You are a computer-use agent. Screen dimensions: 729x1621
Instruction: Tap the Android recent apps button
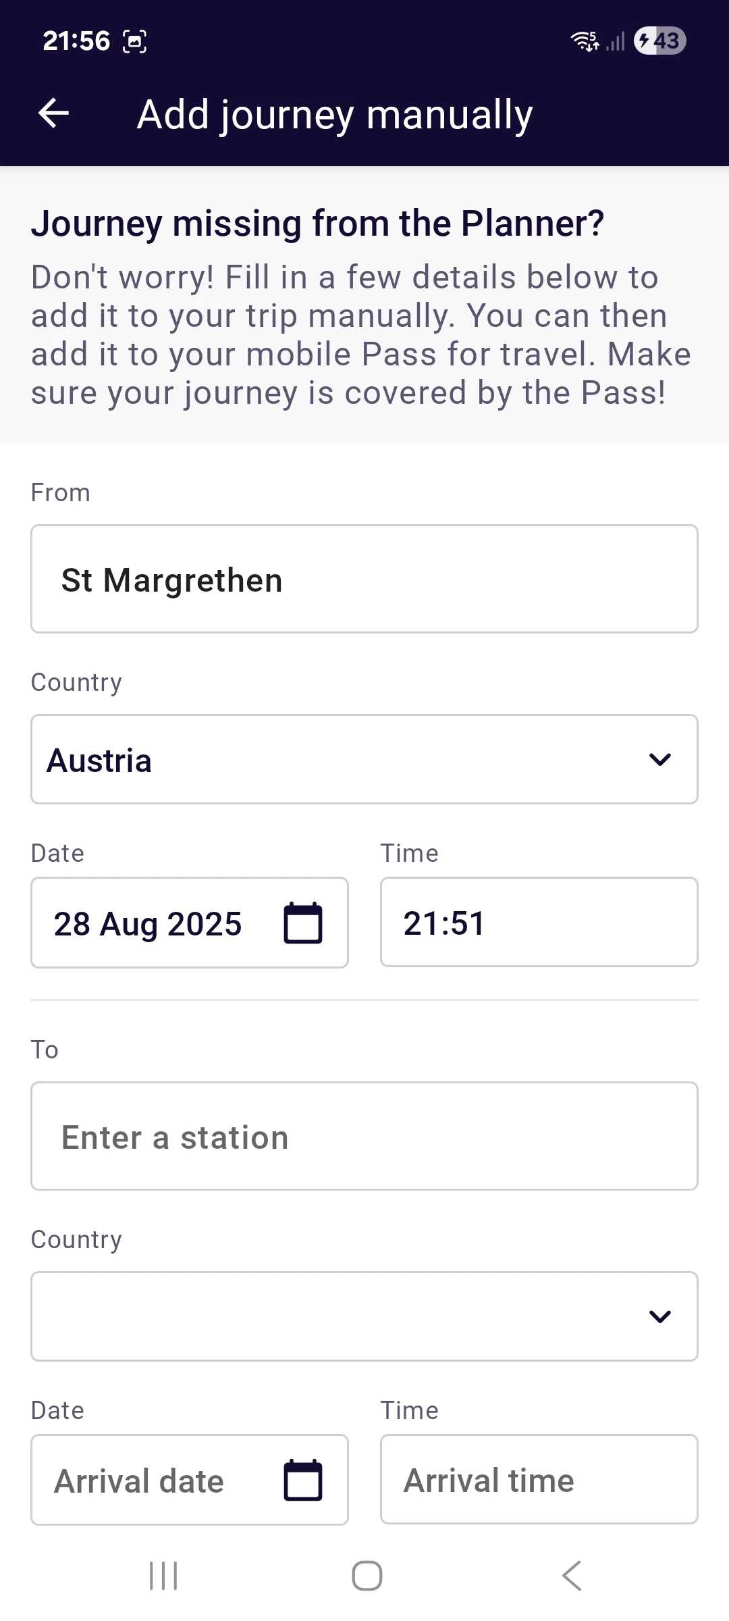(x=163, y=1576)
